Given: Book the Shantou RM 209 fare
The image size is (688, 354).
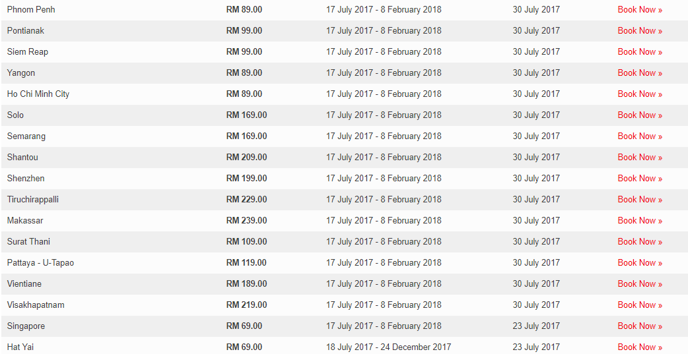Looking at the screenshot, I should (x=639, y=158).
